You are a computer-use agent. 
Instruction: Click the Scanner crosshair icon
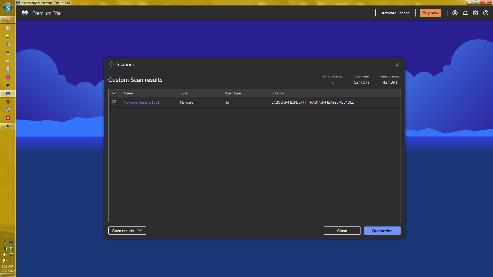[x=111, y=64]
